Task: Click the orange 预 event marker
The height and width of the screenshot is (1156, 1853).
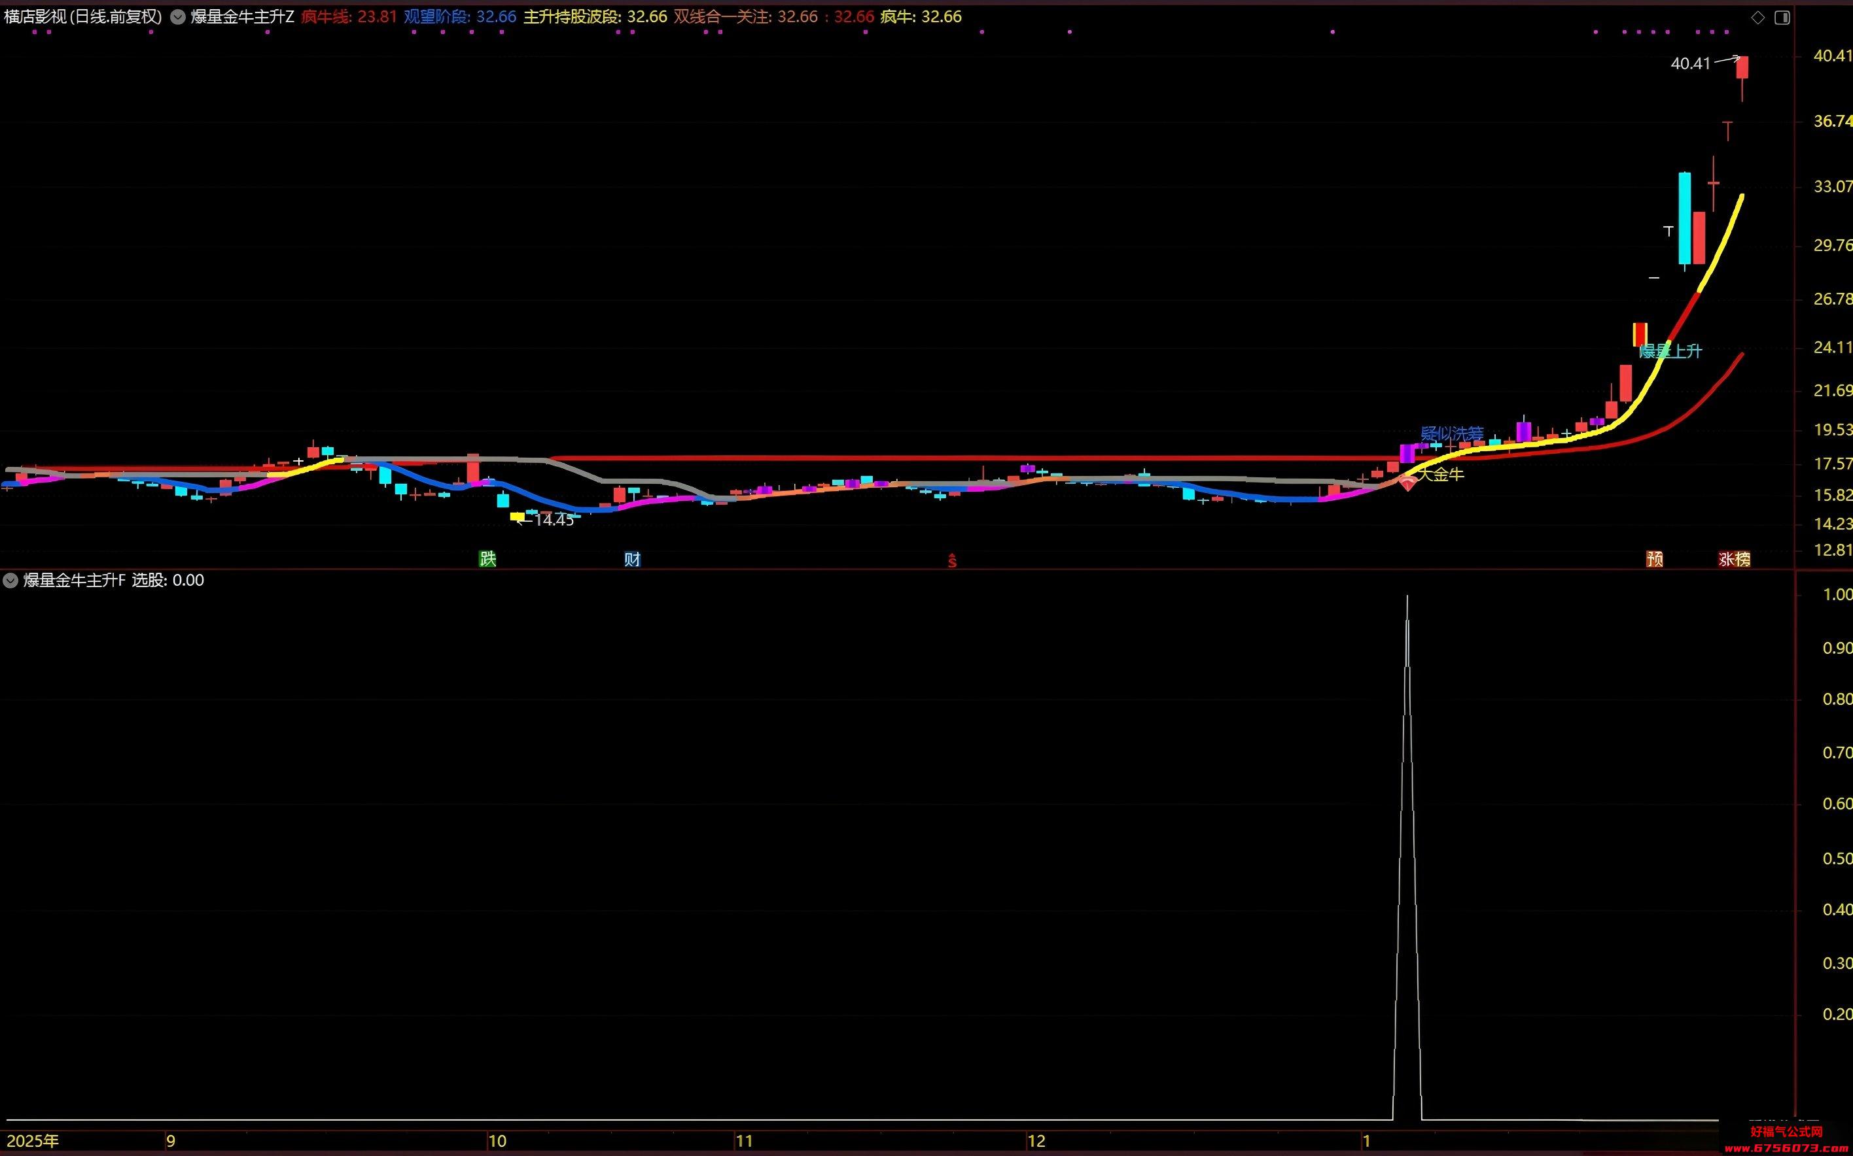Action: 1654,559
